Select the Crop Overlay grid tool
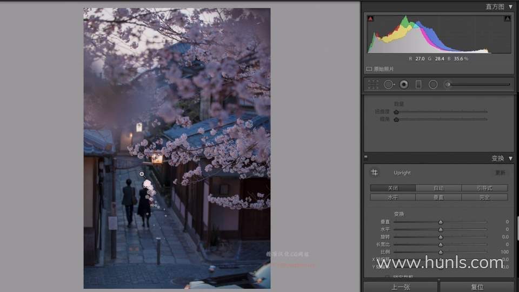Viewport: 519px width, 292px height. coord(373,84)
